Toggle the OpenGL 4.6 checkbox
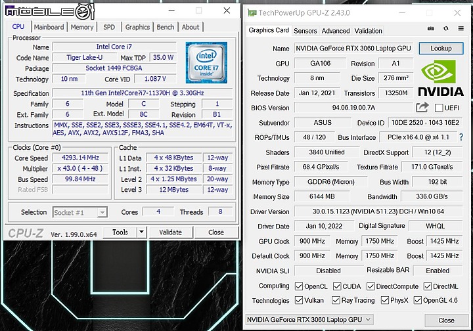The height and width of the screenshot is (331, 473). click(x=418, y=300)
